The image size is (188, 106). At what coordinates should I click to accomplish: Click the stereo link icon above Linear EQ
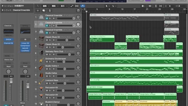pos(25,40)
